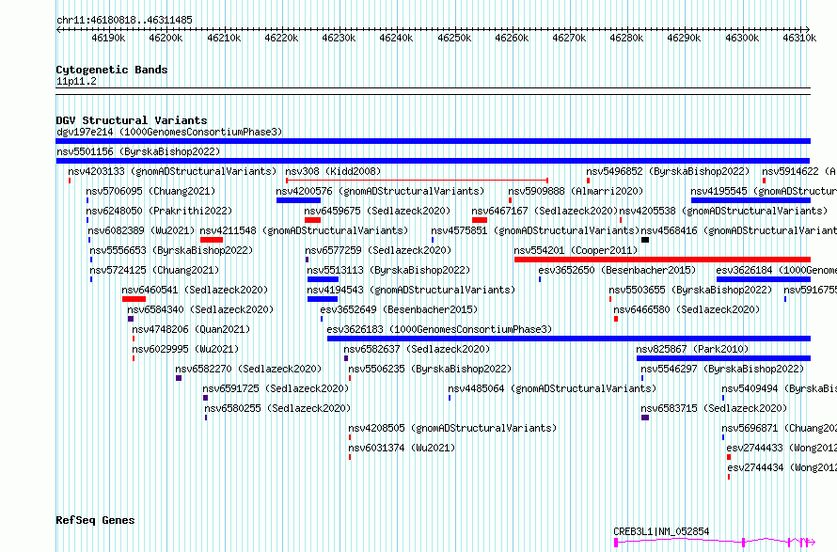
Task: Open the nsv5409494 variant label
Action: [x=779, y=388]
